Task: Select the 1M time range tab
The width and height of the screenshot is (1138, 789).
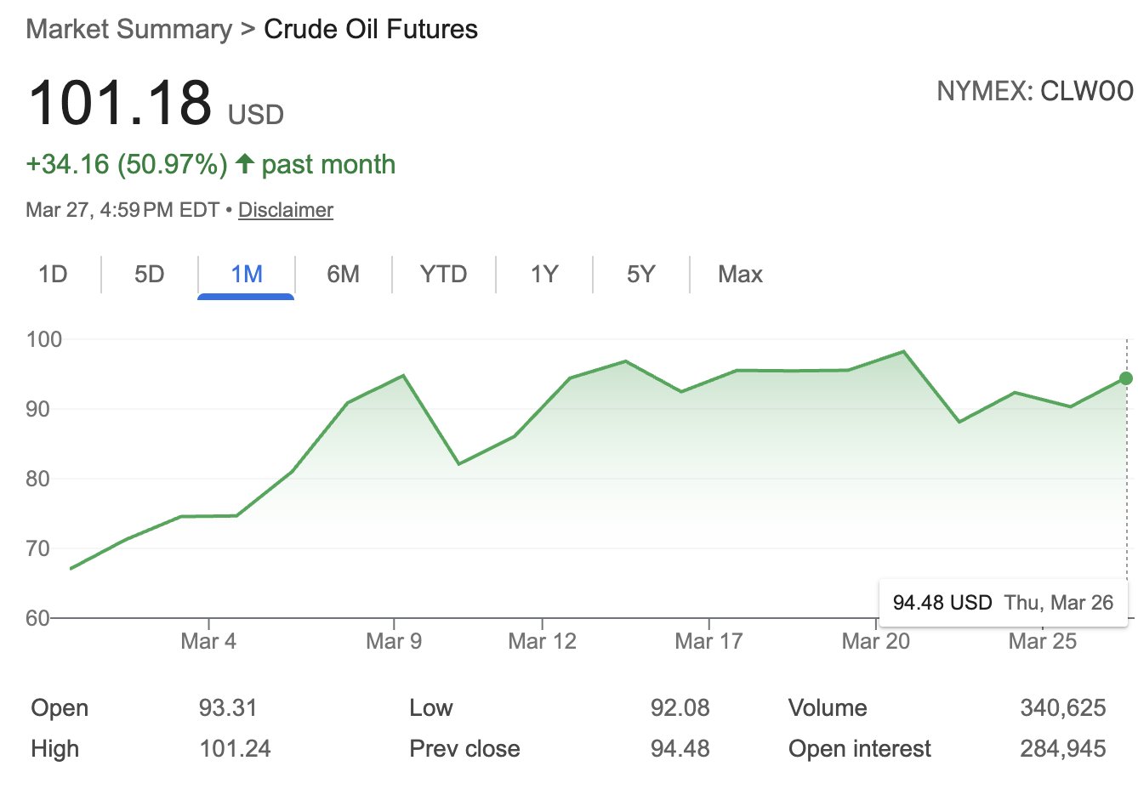Action: coord(247,275)
